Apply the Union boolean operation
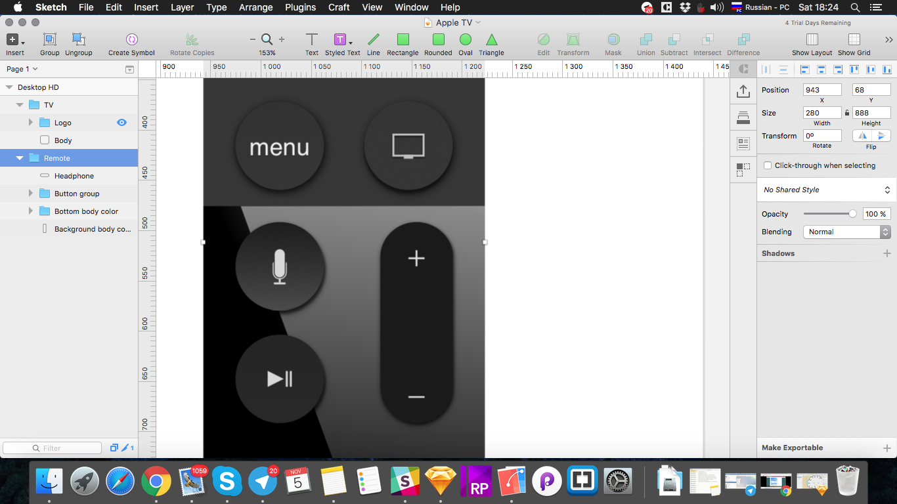The height and width of the screenshot is (504, 897). pos(646,40)
